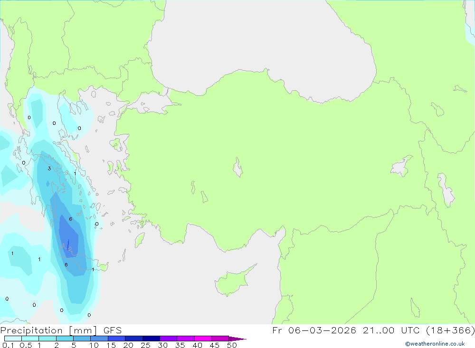Click the 45 to 50 mm legend swatch
Viewport: 475px width, 348px height.
click(220, 339)
